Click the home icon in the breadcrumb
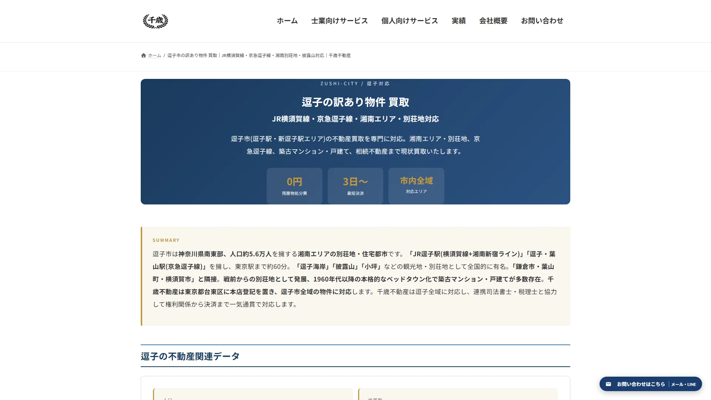Viewport: 711px width, 400px height. coord(143,56)
